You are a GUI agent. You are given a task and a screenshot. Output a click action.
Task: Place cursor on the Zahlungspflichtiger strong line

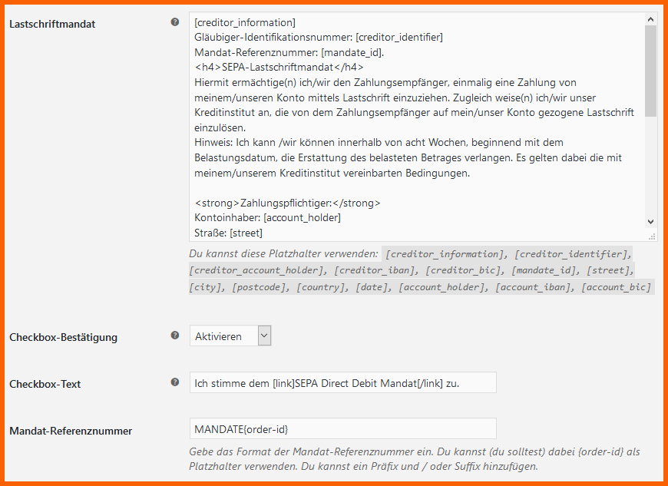pyautogui.click(x=288, y=203)
